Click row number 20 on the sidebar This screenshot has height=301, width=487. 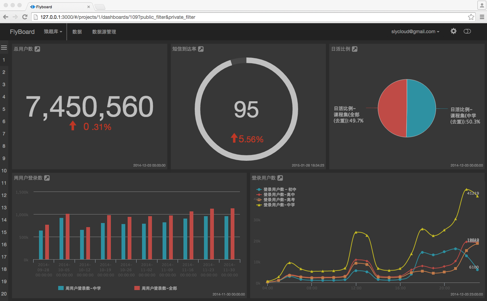pos(4,294)
